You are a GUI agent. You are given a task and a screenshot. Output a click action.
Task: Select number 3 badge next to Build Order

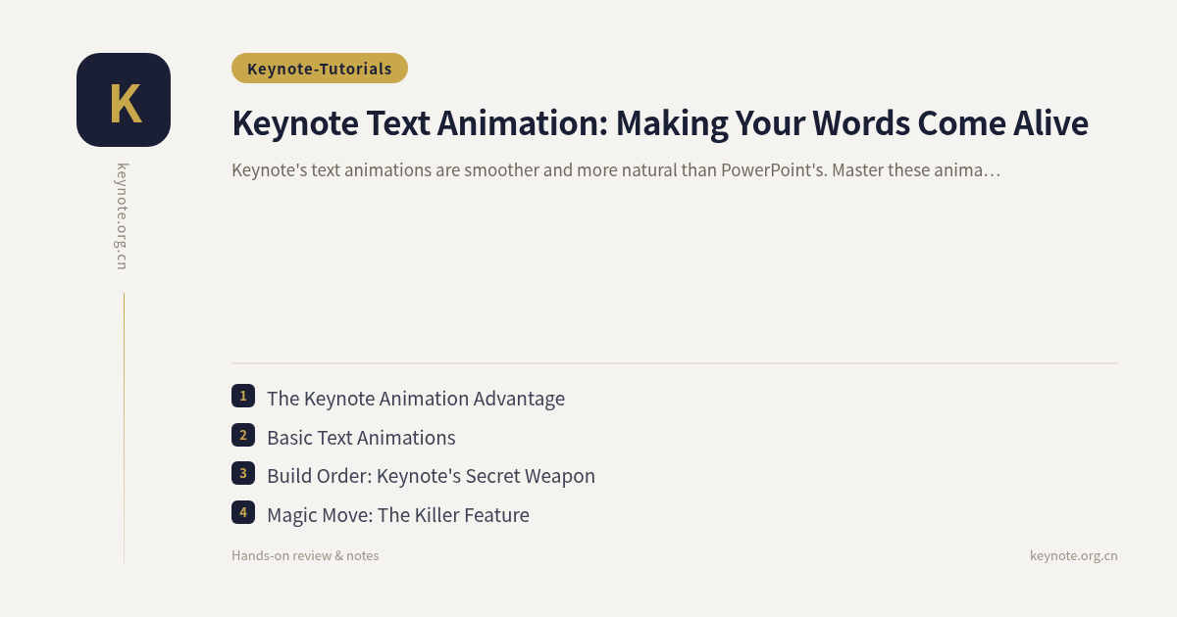tap(243, 473)
